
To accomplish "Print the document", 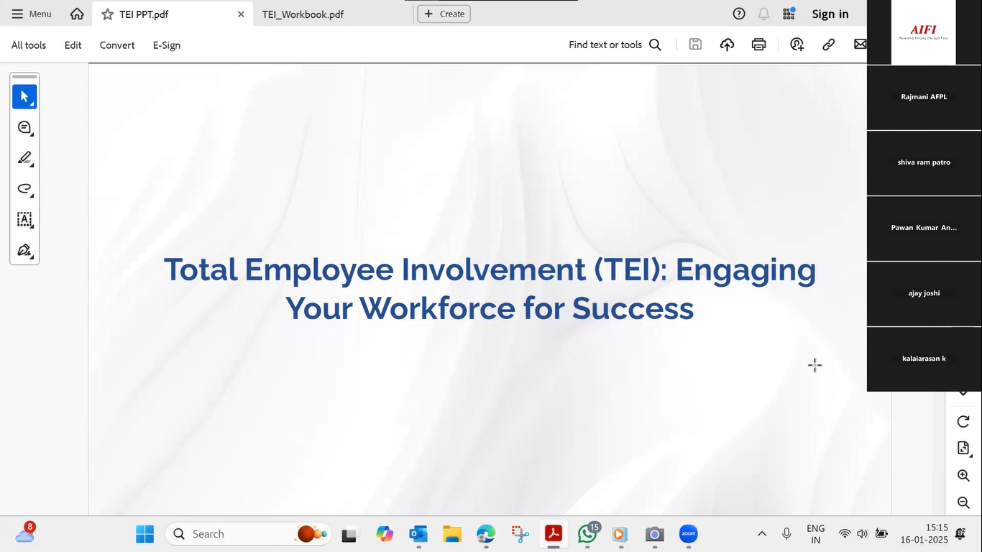I will [x=758, y=45].
